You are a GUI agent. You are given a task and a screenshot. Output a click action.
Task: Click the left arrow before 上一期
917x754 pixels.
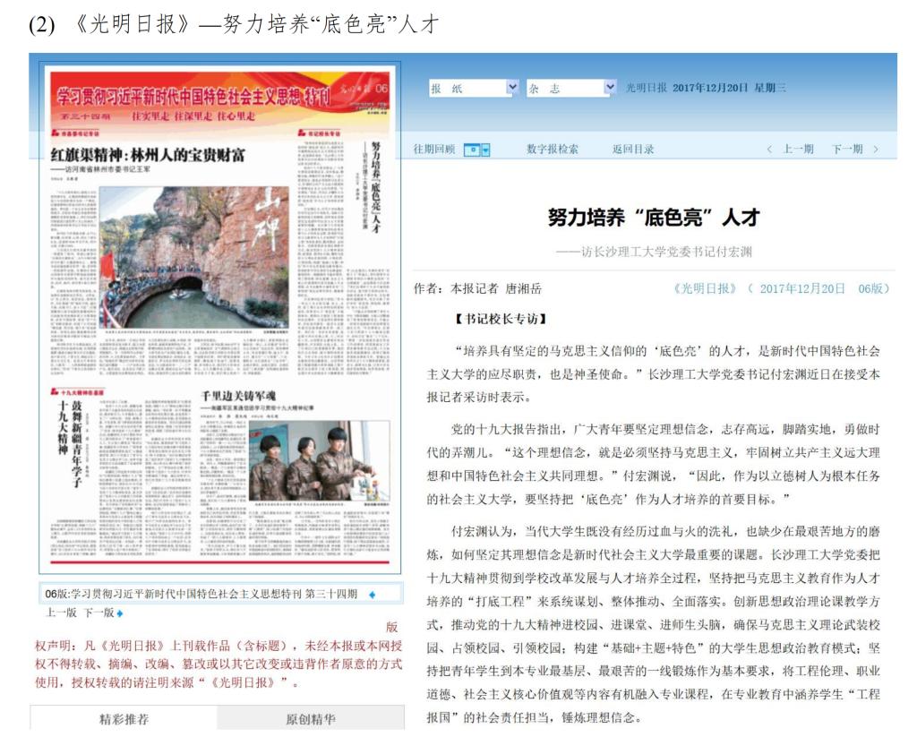pyautogui.click(x=769, y=150)
